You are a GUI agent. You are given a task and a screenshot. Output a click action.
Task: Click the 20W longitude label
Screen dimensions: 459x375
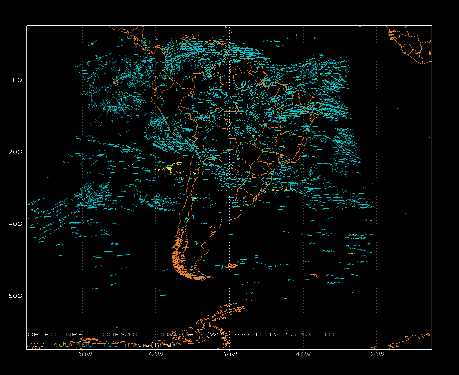point(377,354)
